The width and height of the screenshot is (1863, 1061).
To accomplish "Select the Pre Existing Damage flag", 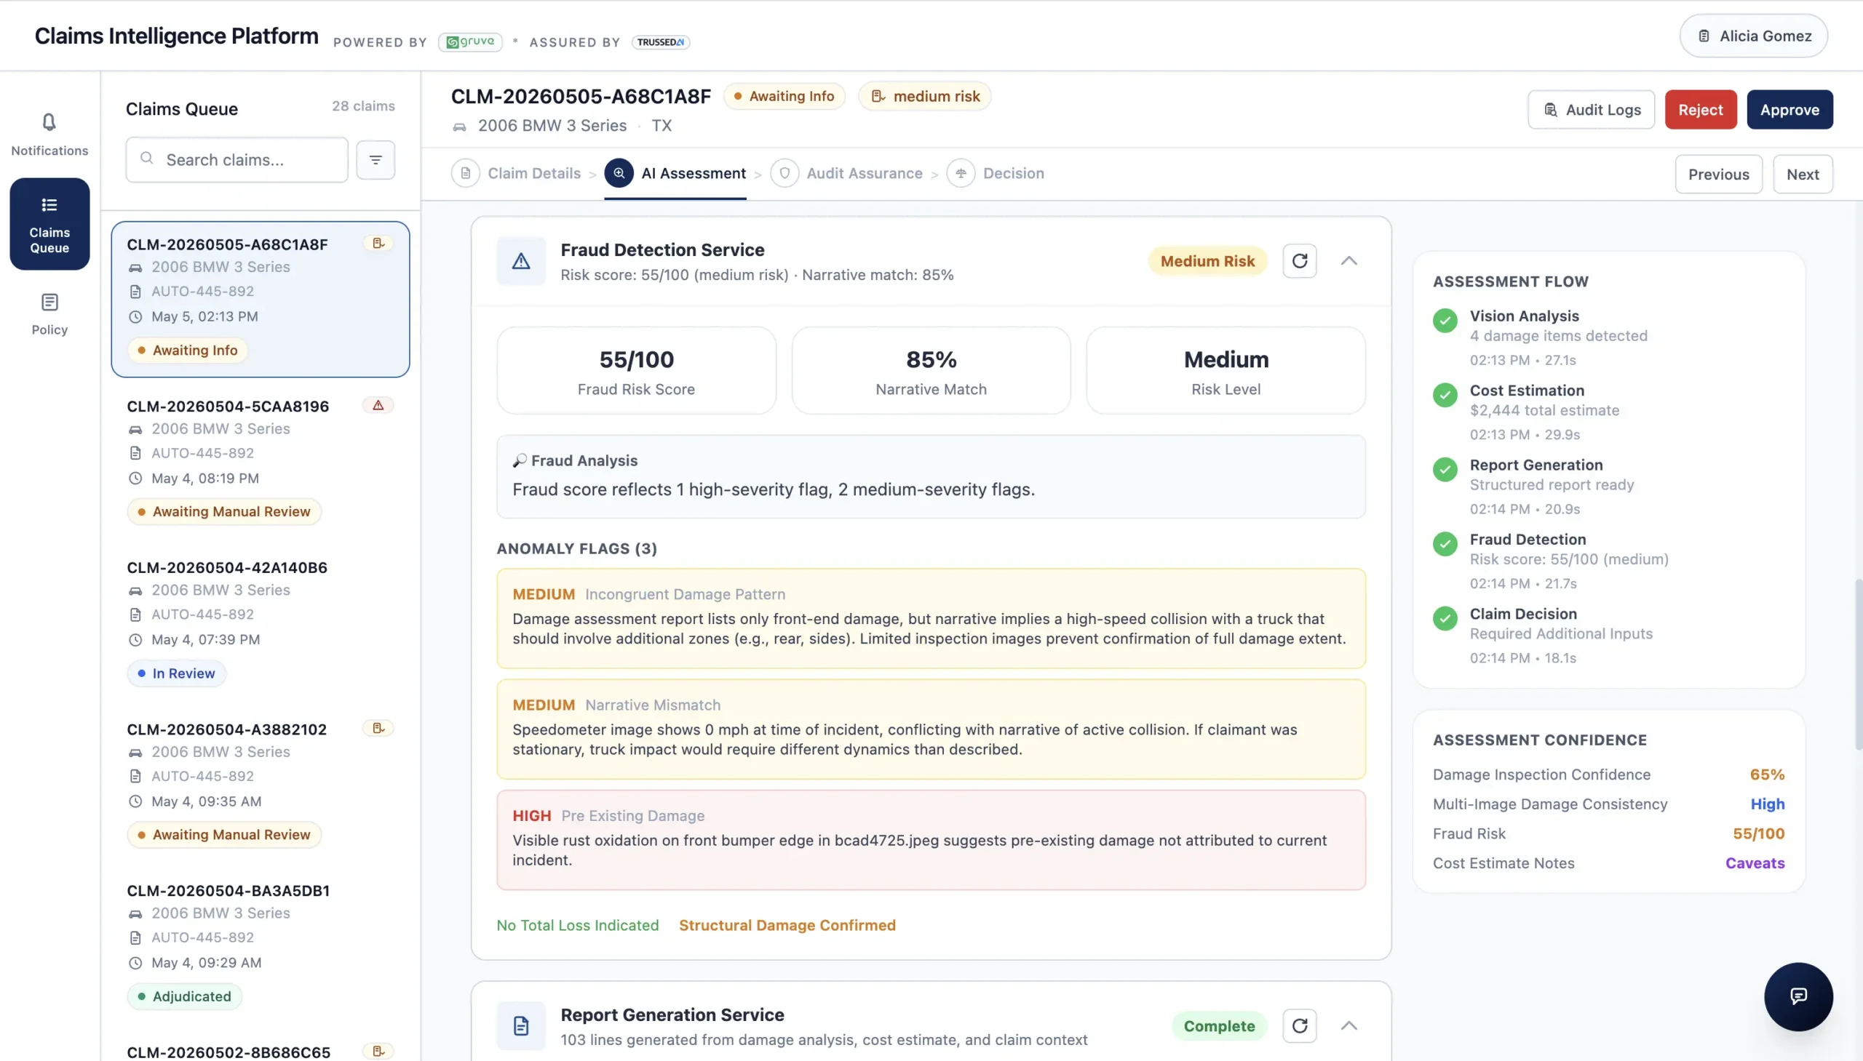I will tap(931, 839).
